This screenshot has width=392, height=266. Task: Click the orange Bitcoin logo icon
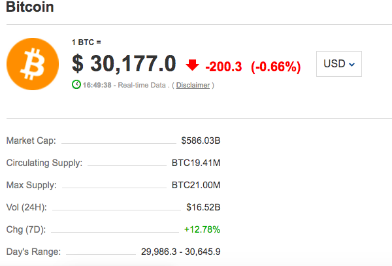(x=33, y=64)
